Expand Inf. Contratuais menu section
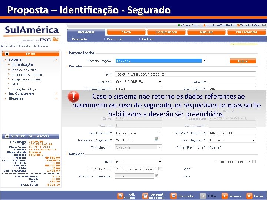 coord(21,94)
